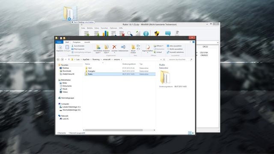Image resolution: width=274 pixels, height=154 pixels.
Task: Open the Öffnen dropdown in the ribbon
Action: click(158, 46)
